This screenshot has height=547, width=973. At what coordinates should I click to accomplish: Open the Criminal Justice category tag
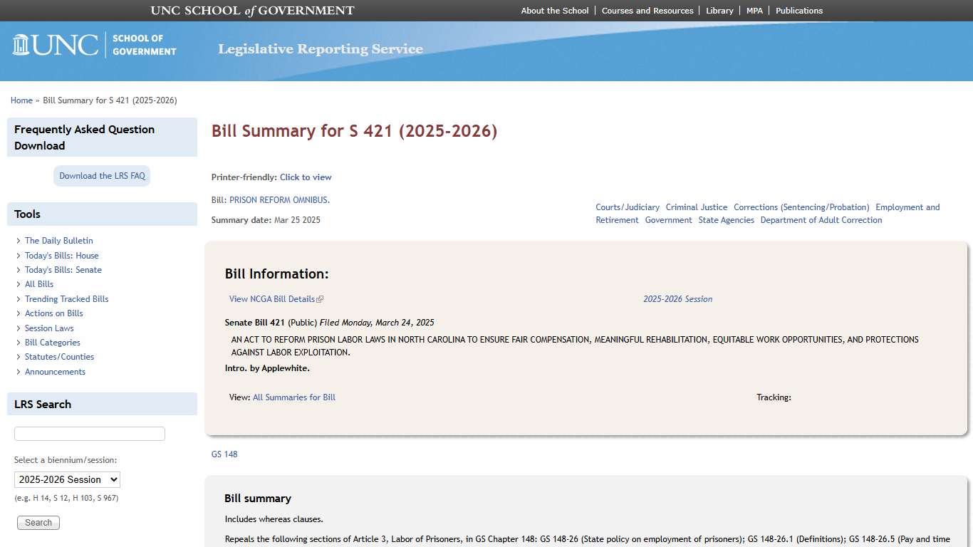click(697, 207)
